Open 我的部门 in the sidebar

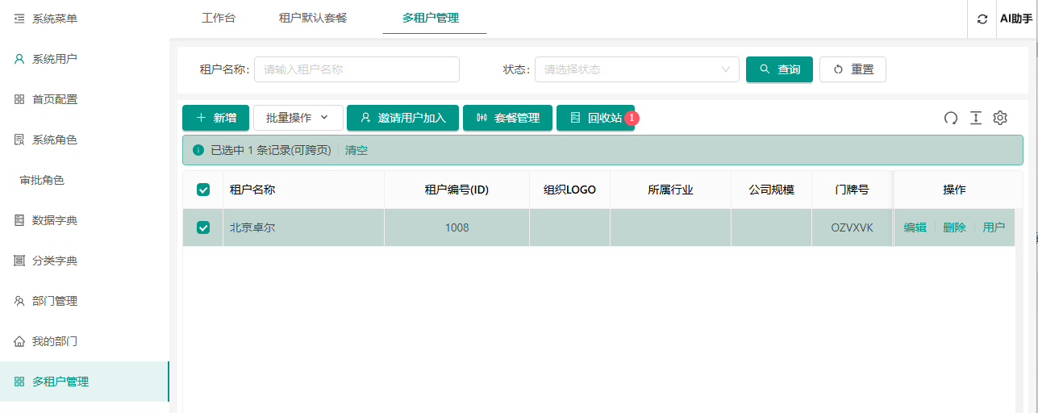click(x=54, y=341)
